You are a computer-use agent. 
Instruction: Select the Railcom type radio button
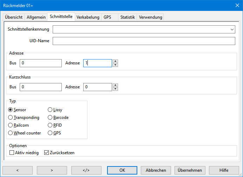tap(11, 125)
